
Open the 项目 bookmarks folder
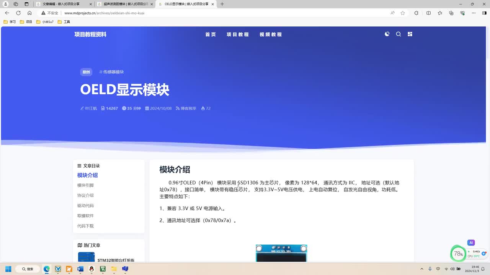(x=26, y=22)
